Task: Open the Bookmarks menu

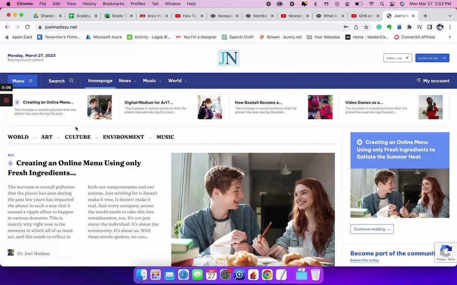Action: 114,4
